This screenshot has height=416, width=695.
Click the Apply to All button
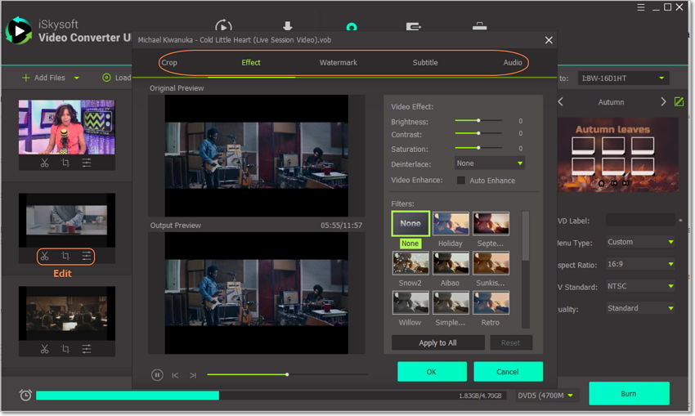pos(438,343)
